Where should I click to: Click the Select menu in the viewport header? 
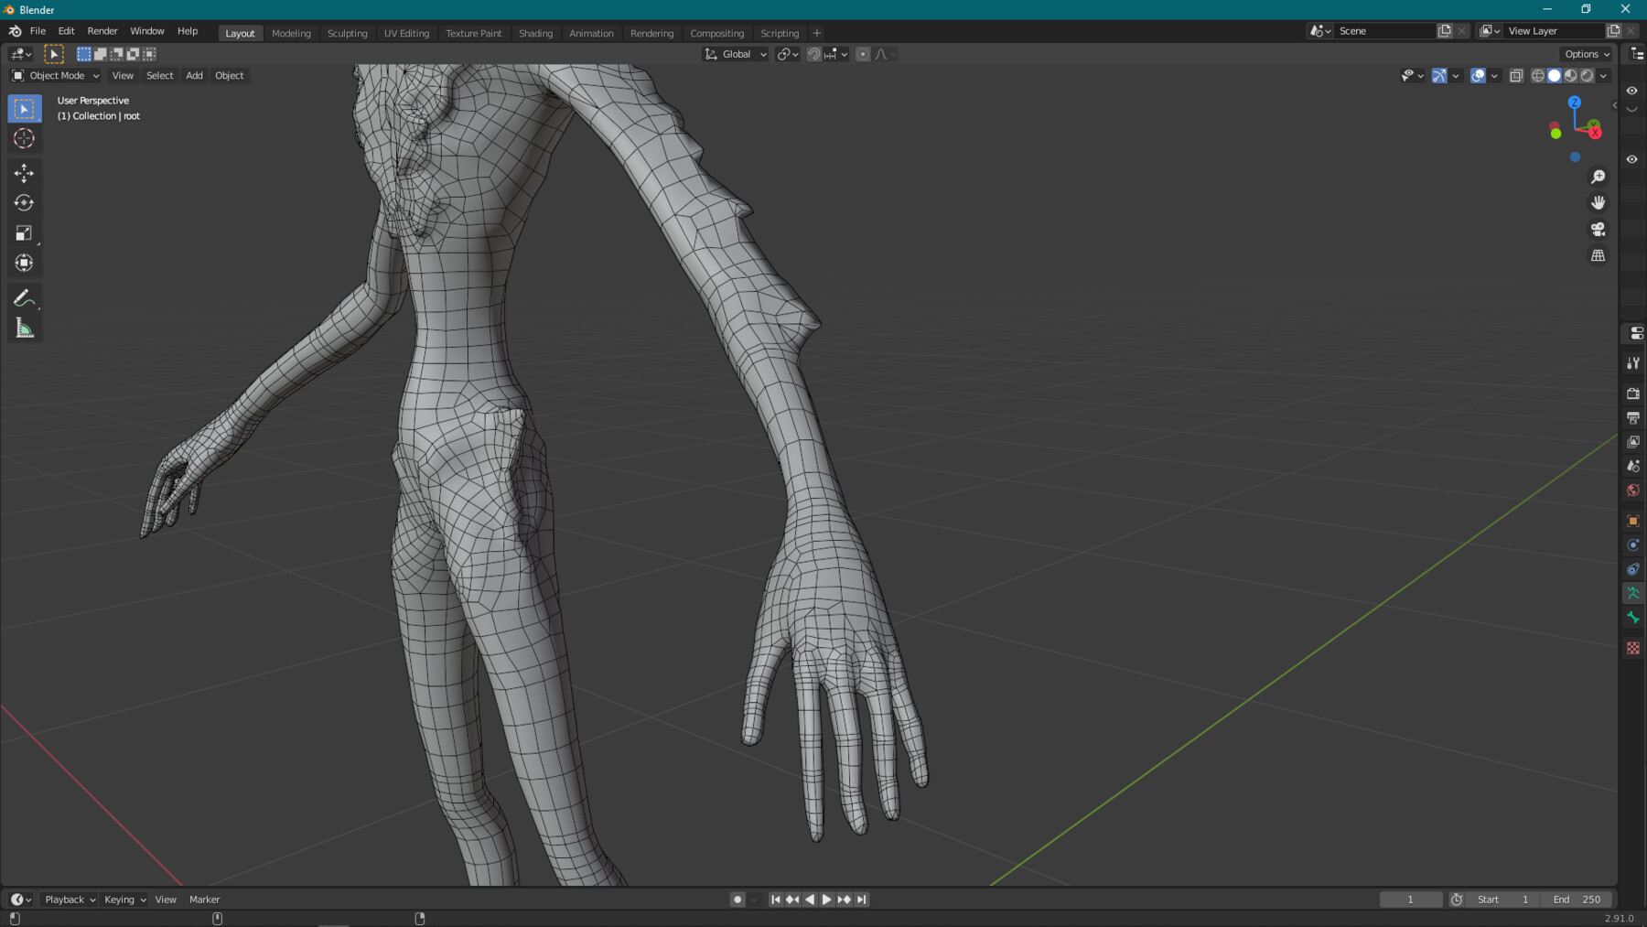[x=159, y=75]
